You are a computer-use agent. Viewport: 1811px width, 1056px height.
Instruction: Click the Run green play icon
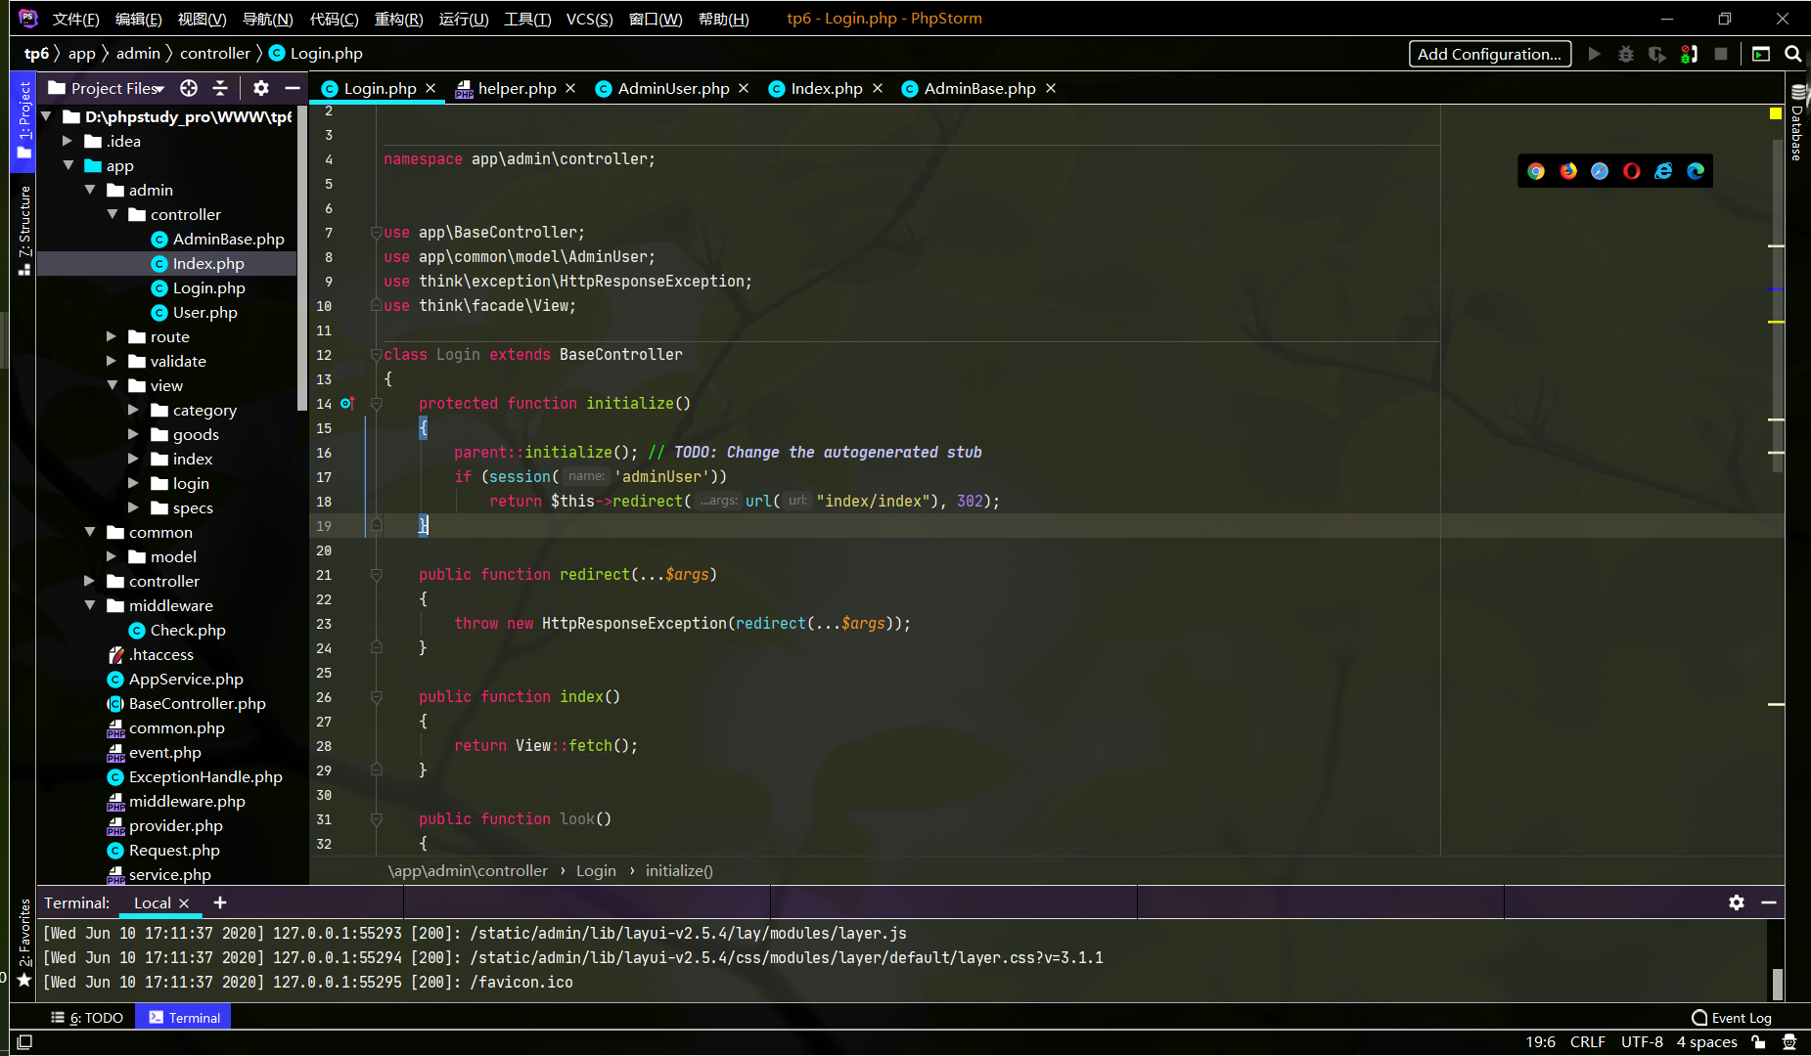(1595, 54)
